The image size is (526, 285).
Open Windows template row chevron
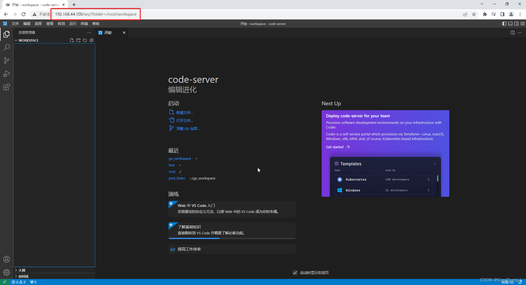click(428, 190)
